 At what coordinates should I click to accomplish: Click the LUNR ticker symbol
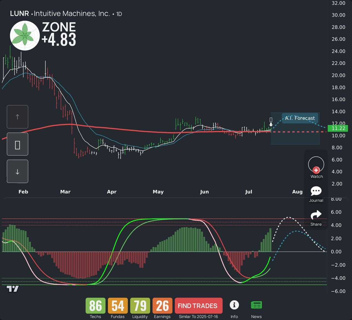click(x=20, y=14)
